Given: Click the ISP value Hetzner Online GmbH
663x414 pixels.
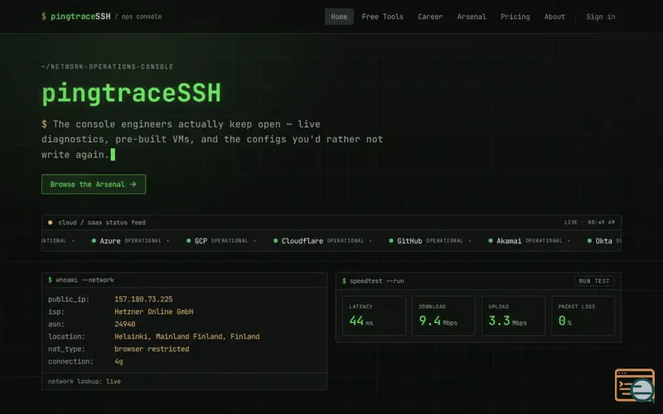Looking at the screenshot, I should [153, 312].
